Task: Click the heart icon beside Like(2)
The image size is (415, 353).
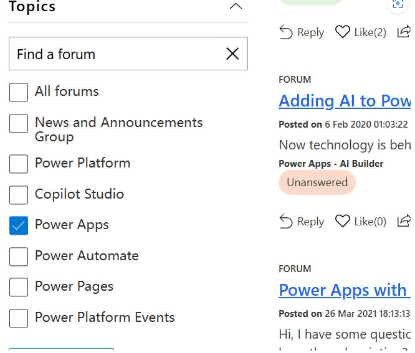Action: (x=343, y=32)
